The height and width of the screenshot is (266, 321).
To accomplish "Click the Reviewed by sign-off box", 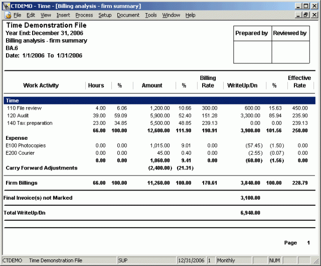I will [x=290, y=52].
